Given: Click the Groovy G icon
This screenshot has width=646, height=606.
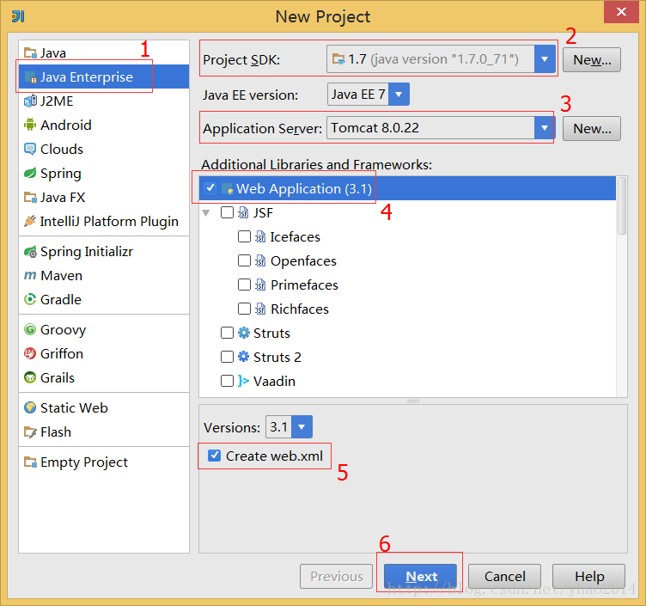Looking at the screenshot, I should (x=30, y=329).
